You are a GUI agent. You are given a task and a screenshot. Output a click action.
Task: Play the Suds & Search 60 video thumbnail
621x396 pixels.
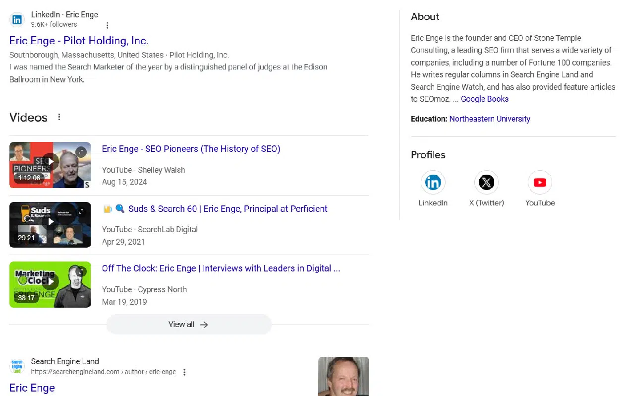[50, 225]
